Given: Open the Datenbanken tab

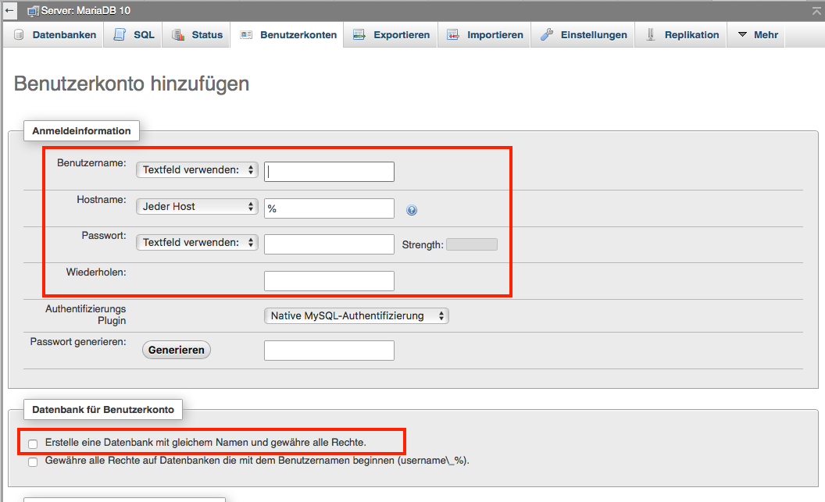Looking at the screenshot, I should click(x=55, y=35).
